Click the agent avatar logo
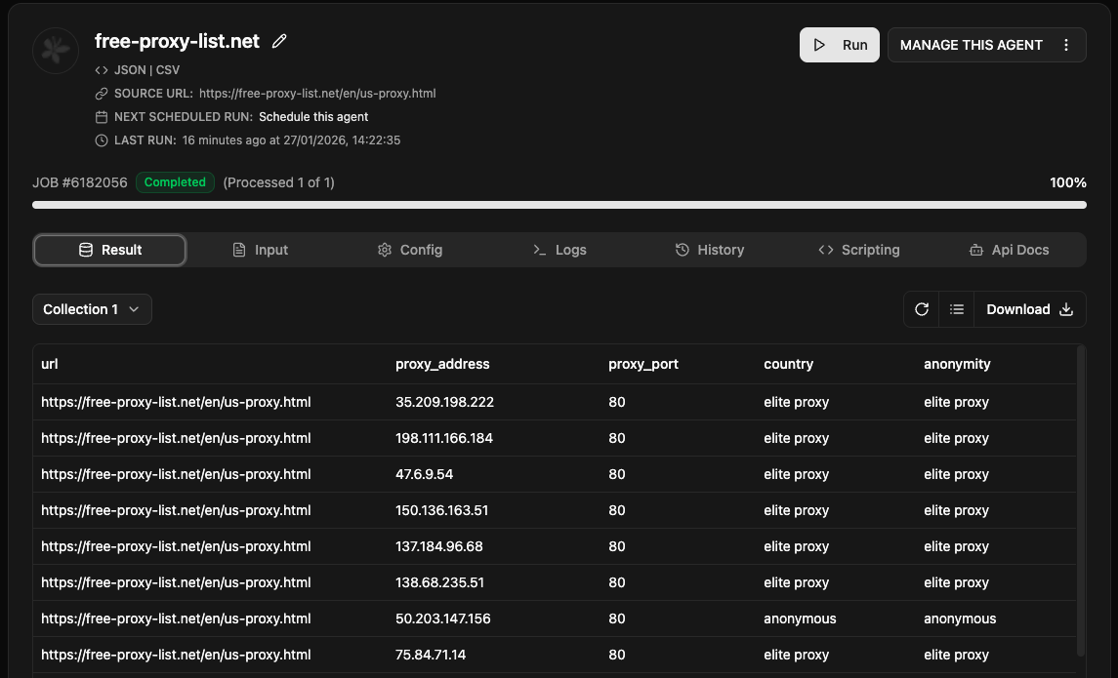This screenshot has width=1118, height=678. [56, 51]
